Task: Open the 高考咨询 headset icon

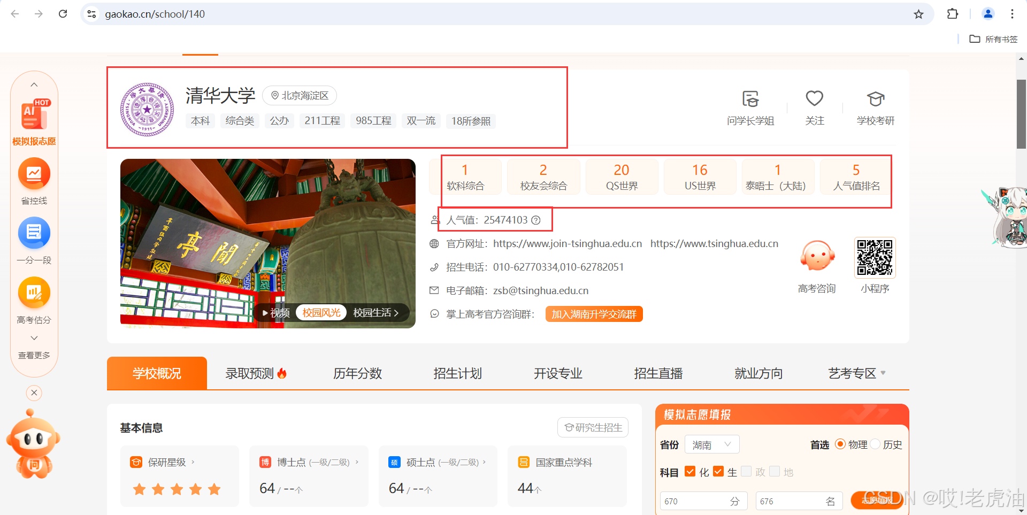Action: [817, 256]
